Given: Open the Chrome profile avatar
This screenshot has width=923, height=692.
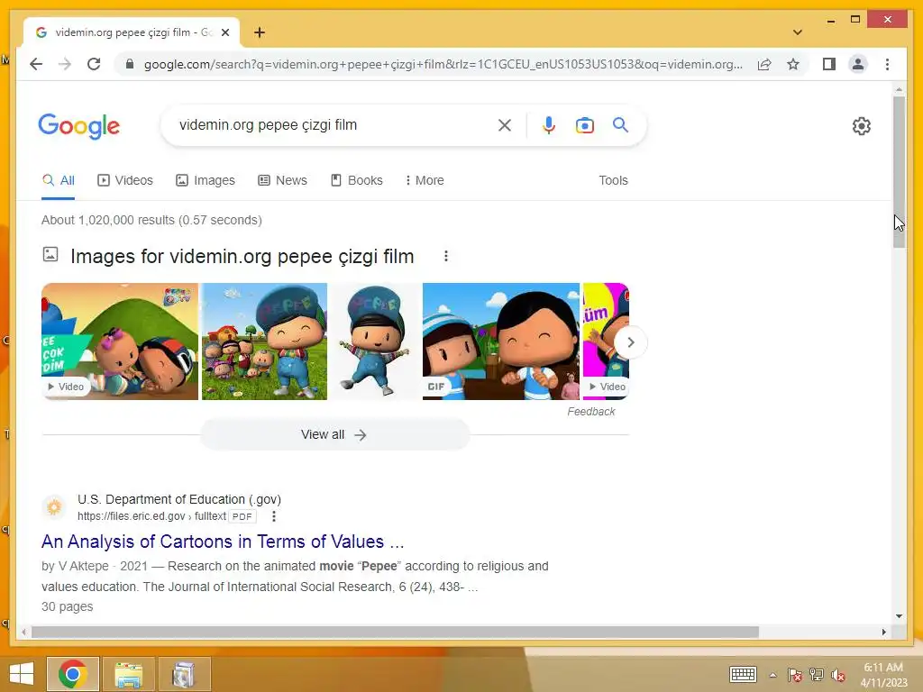Looking at the screenshot, I should 858,64.
